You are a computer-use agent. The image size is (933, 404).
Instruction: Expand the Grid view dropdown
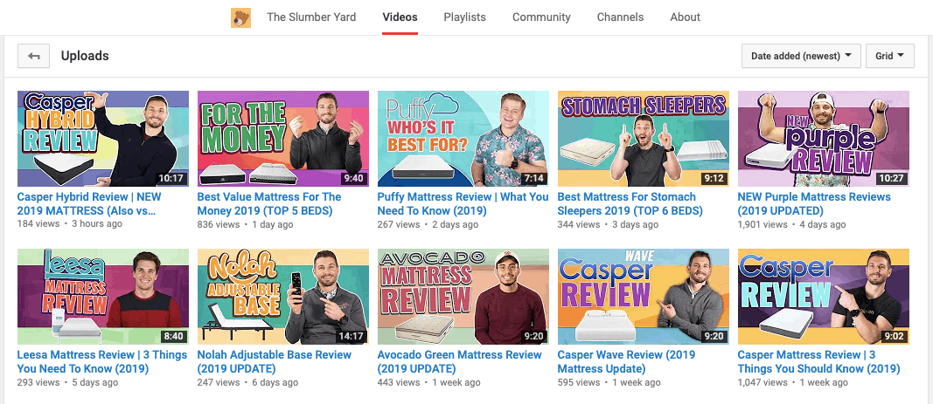889,56
